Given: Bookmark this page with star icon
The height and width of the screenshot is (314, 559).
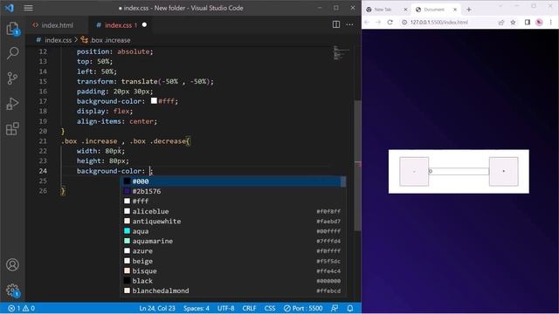Looking at the screenshot, I should 513,23.
